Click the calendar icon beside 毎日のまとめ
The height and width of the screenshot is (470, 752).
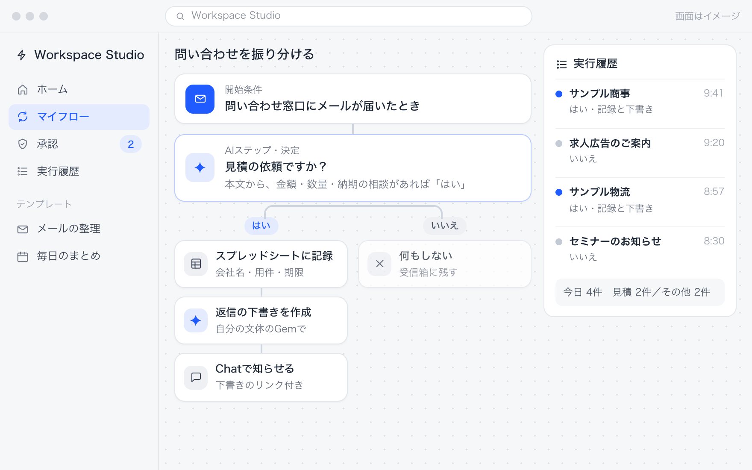[x=23, y=256]
